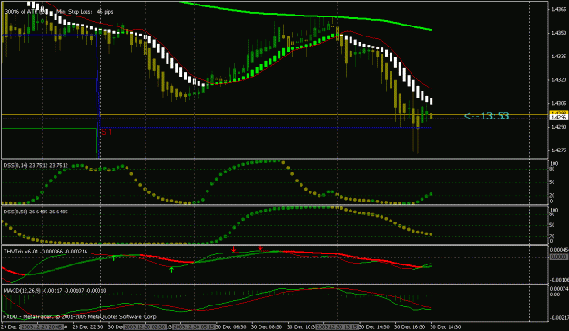The width and height of the screenshot is (569, 331).
Task: Click the first red down arrow in THVTrix pane
Action: click(x=234, y=249)
